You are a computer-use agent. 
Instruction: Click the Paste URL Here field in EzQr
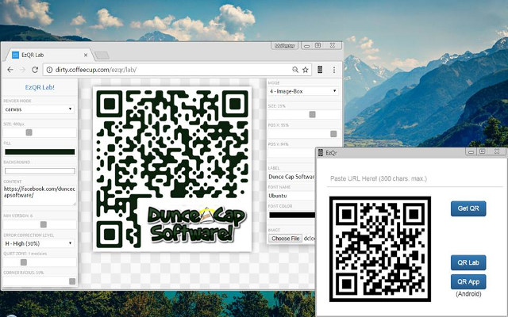(414, 178)
